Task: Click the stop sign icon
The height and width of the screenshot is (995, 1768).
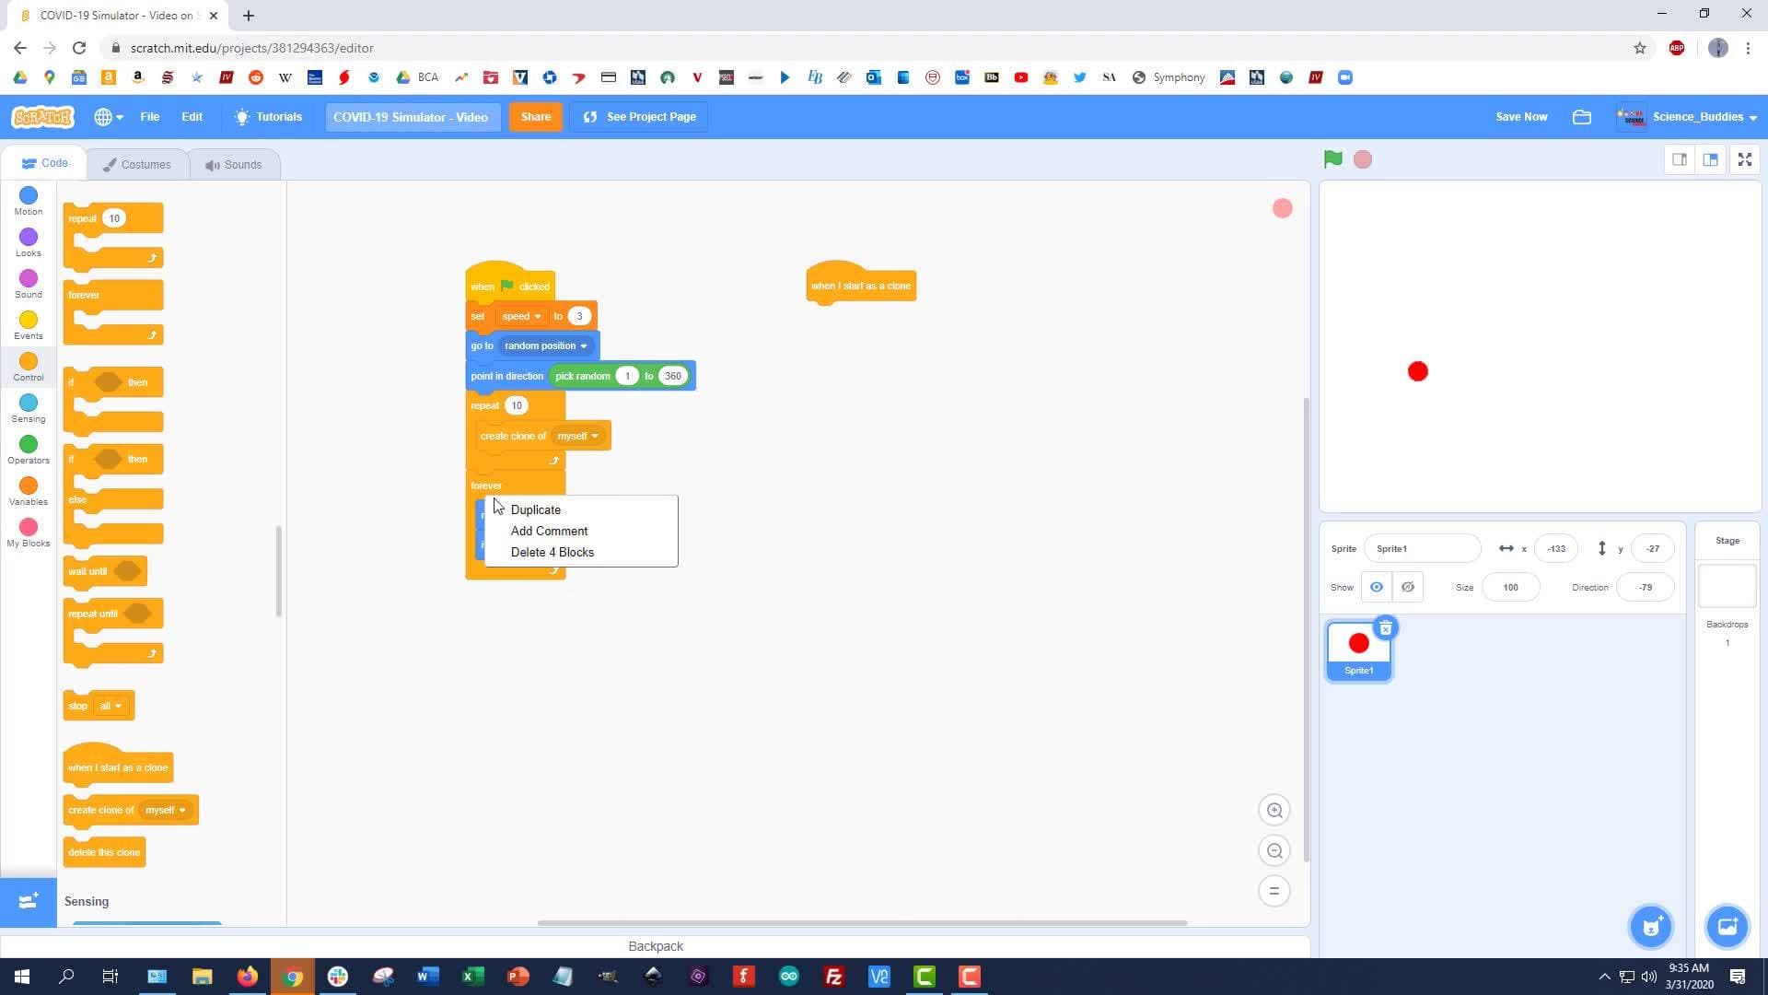Action: pos(1362,158)
